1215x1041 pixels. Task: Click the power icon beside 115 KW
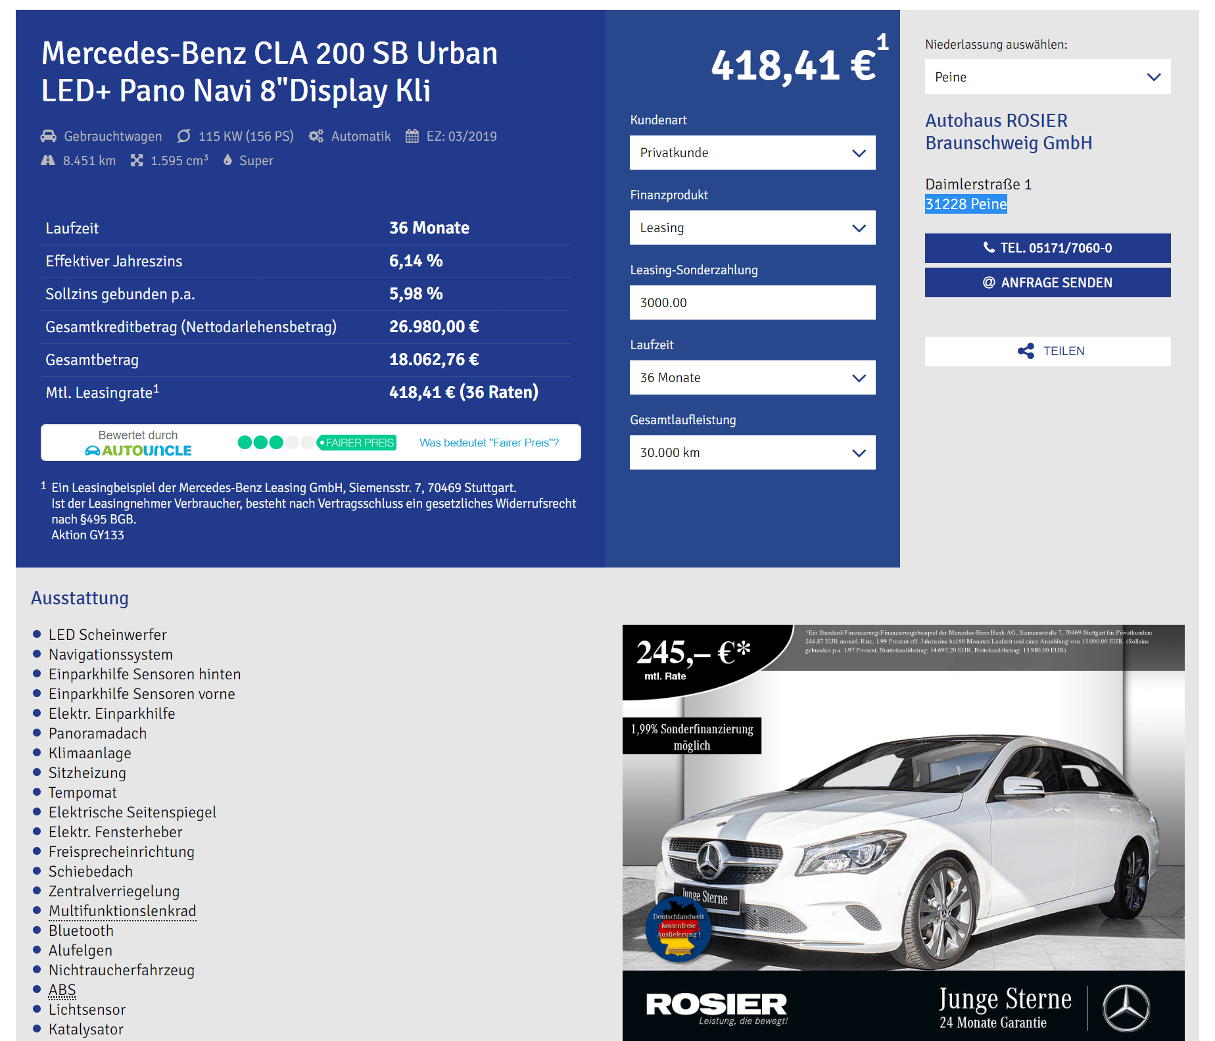(x=184, y=136)
